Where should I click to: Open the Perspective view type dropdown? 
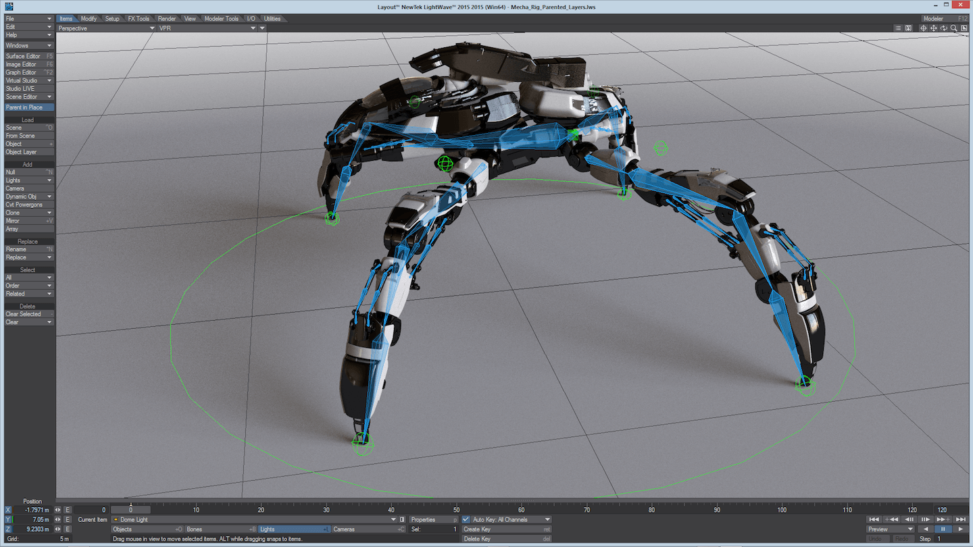101,28
